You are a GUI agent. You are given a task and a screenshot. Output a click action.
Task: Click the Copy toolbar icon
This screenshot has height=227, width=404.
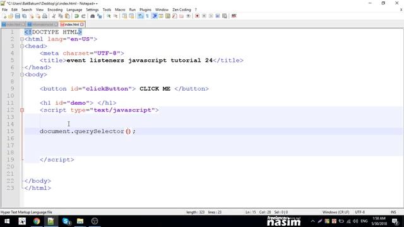(x=61, y=16)
